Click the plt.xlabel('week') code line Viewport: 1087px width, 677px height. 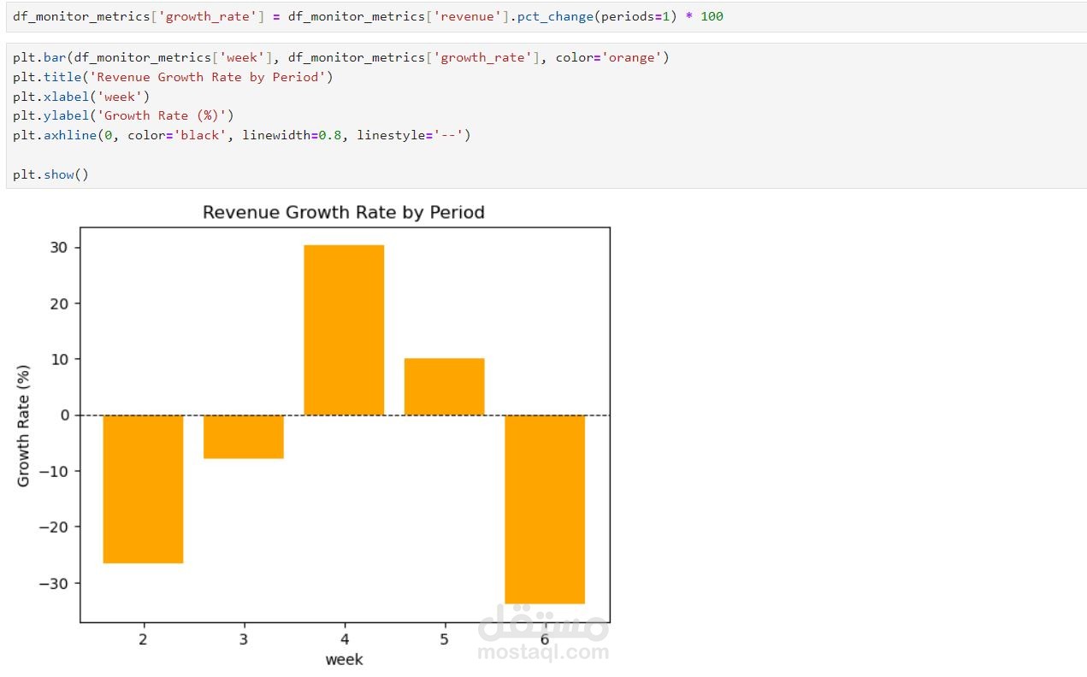tap(81, 97)
